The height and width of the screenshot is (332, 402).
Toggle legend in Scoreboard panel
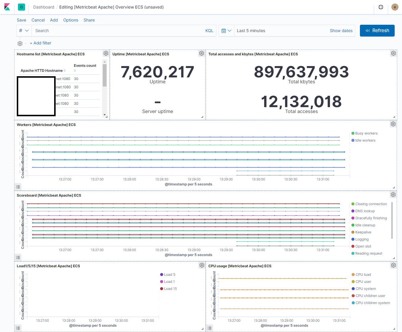click(x=18, y=258)
